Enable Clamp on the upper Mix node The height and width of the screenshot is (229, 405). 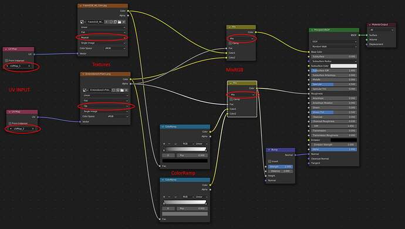(x=230, y=43)
